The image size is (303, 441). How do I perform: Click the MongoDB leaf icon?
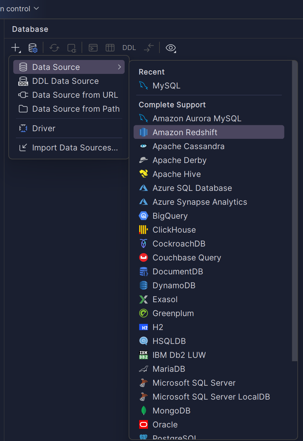click(144, 411)
